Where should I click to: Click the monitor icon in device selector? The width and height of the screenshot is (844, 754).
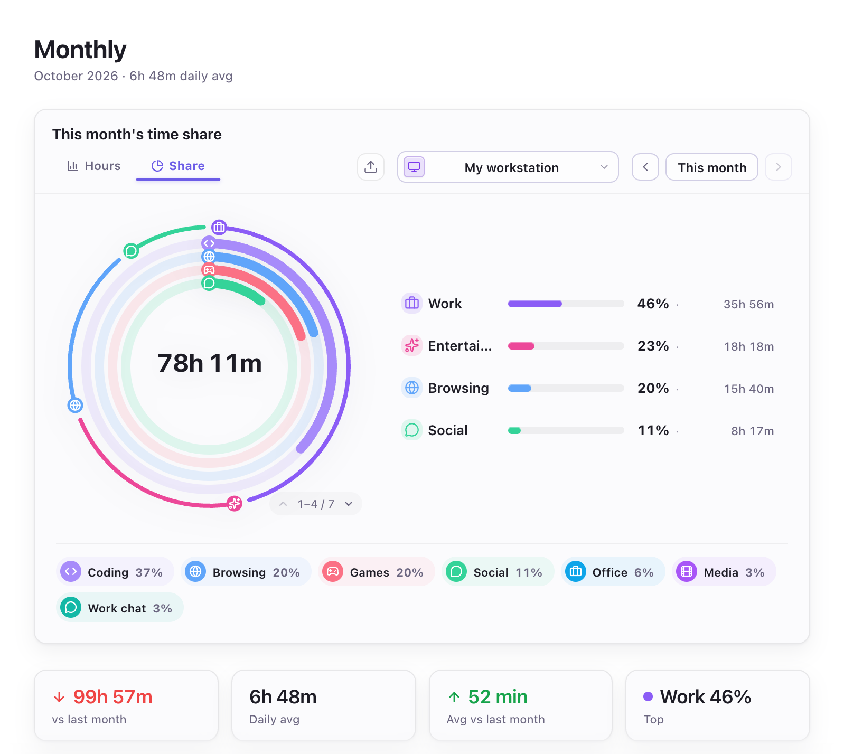(x=414, y=167)
